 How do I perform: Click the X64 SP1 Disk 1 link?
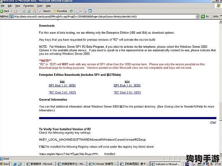pyautogui.click(x=127, y=85)
